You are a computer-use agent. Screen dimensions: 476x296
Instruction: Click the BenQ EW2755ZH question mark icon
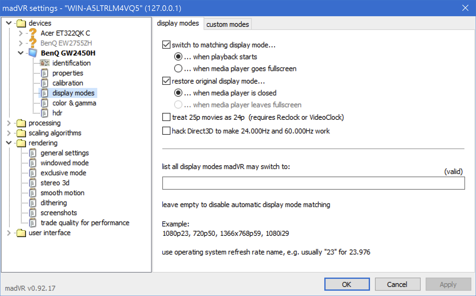click(33, 43)
